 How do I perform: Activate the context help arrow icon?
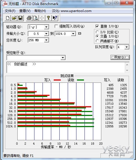(55, 18)
